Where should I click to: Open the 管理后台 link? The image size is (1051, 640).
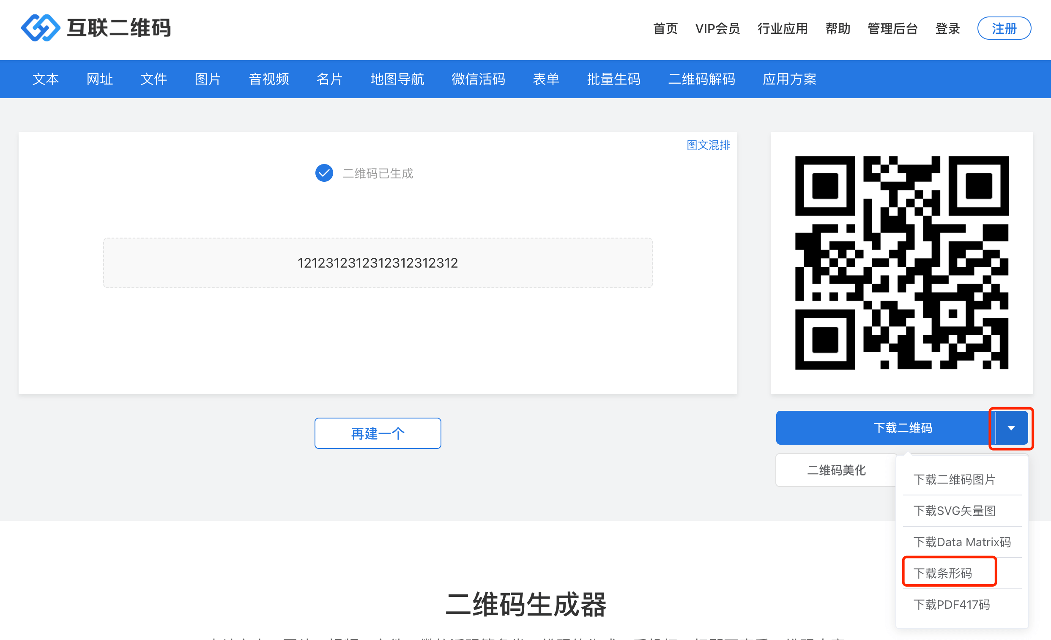(x=893, y=29)
